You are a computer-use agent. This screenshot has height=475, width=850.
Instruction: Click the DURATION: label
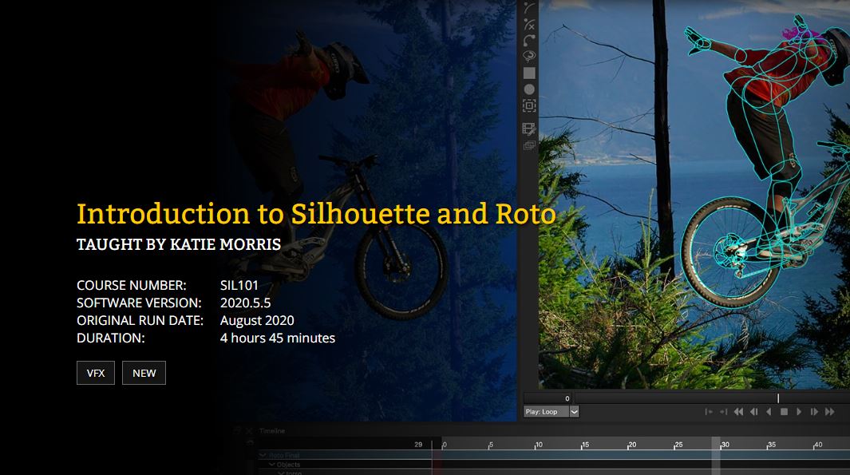[111, 338]
